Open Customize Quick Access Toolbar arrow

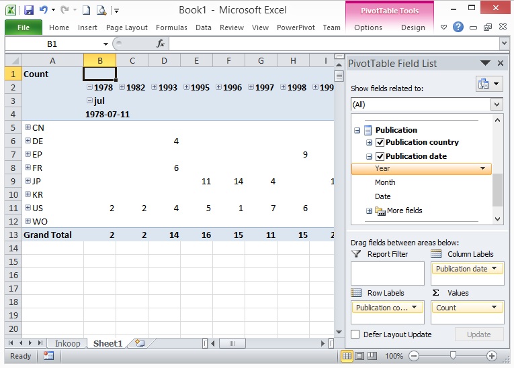(116, 11)
